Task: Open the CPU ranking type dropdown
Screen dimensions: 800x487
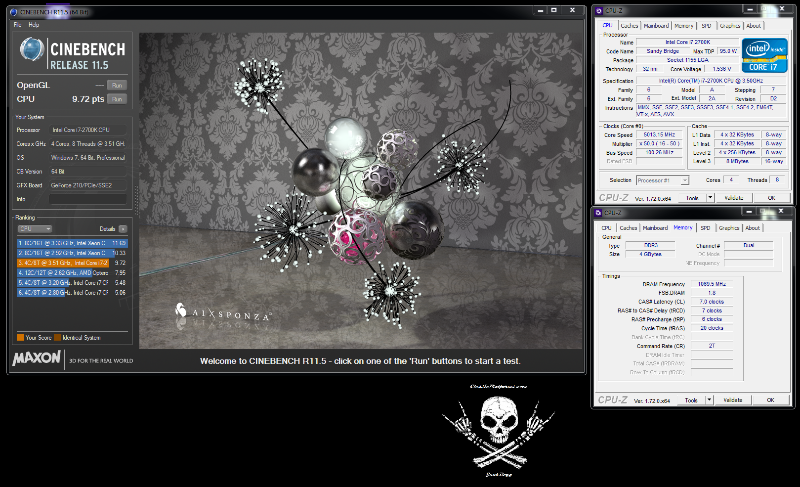Action: [x=35, y=229]
